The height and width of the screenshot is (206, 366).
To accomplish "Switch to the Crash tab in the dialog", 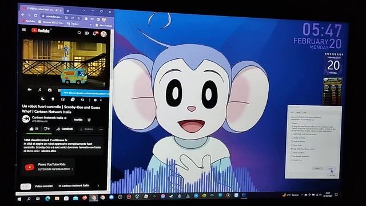I will pyautogui.click(x=292, y=112).
